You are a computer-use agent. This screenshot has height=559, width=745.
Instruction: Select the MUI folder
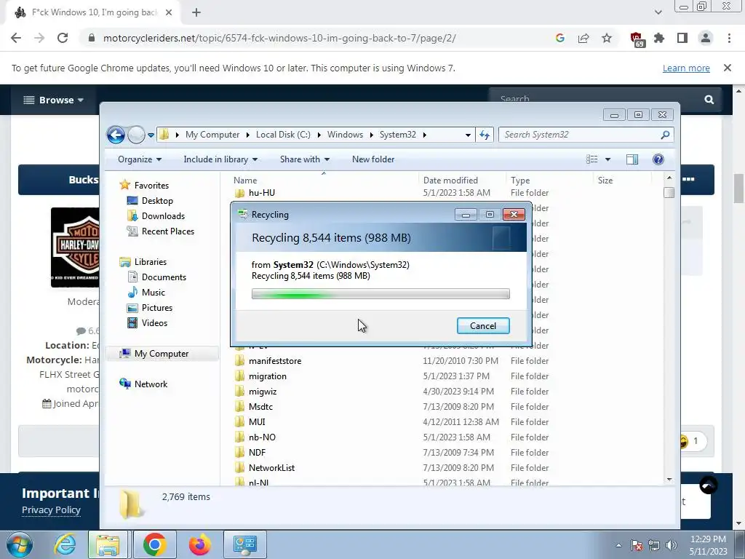point(257,421)
